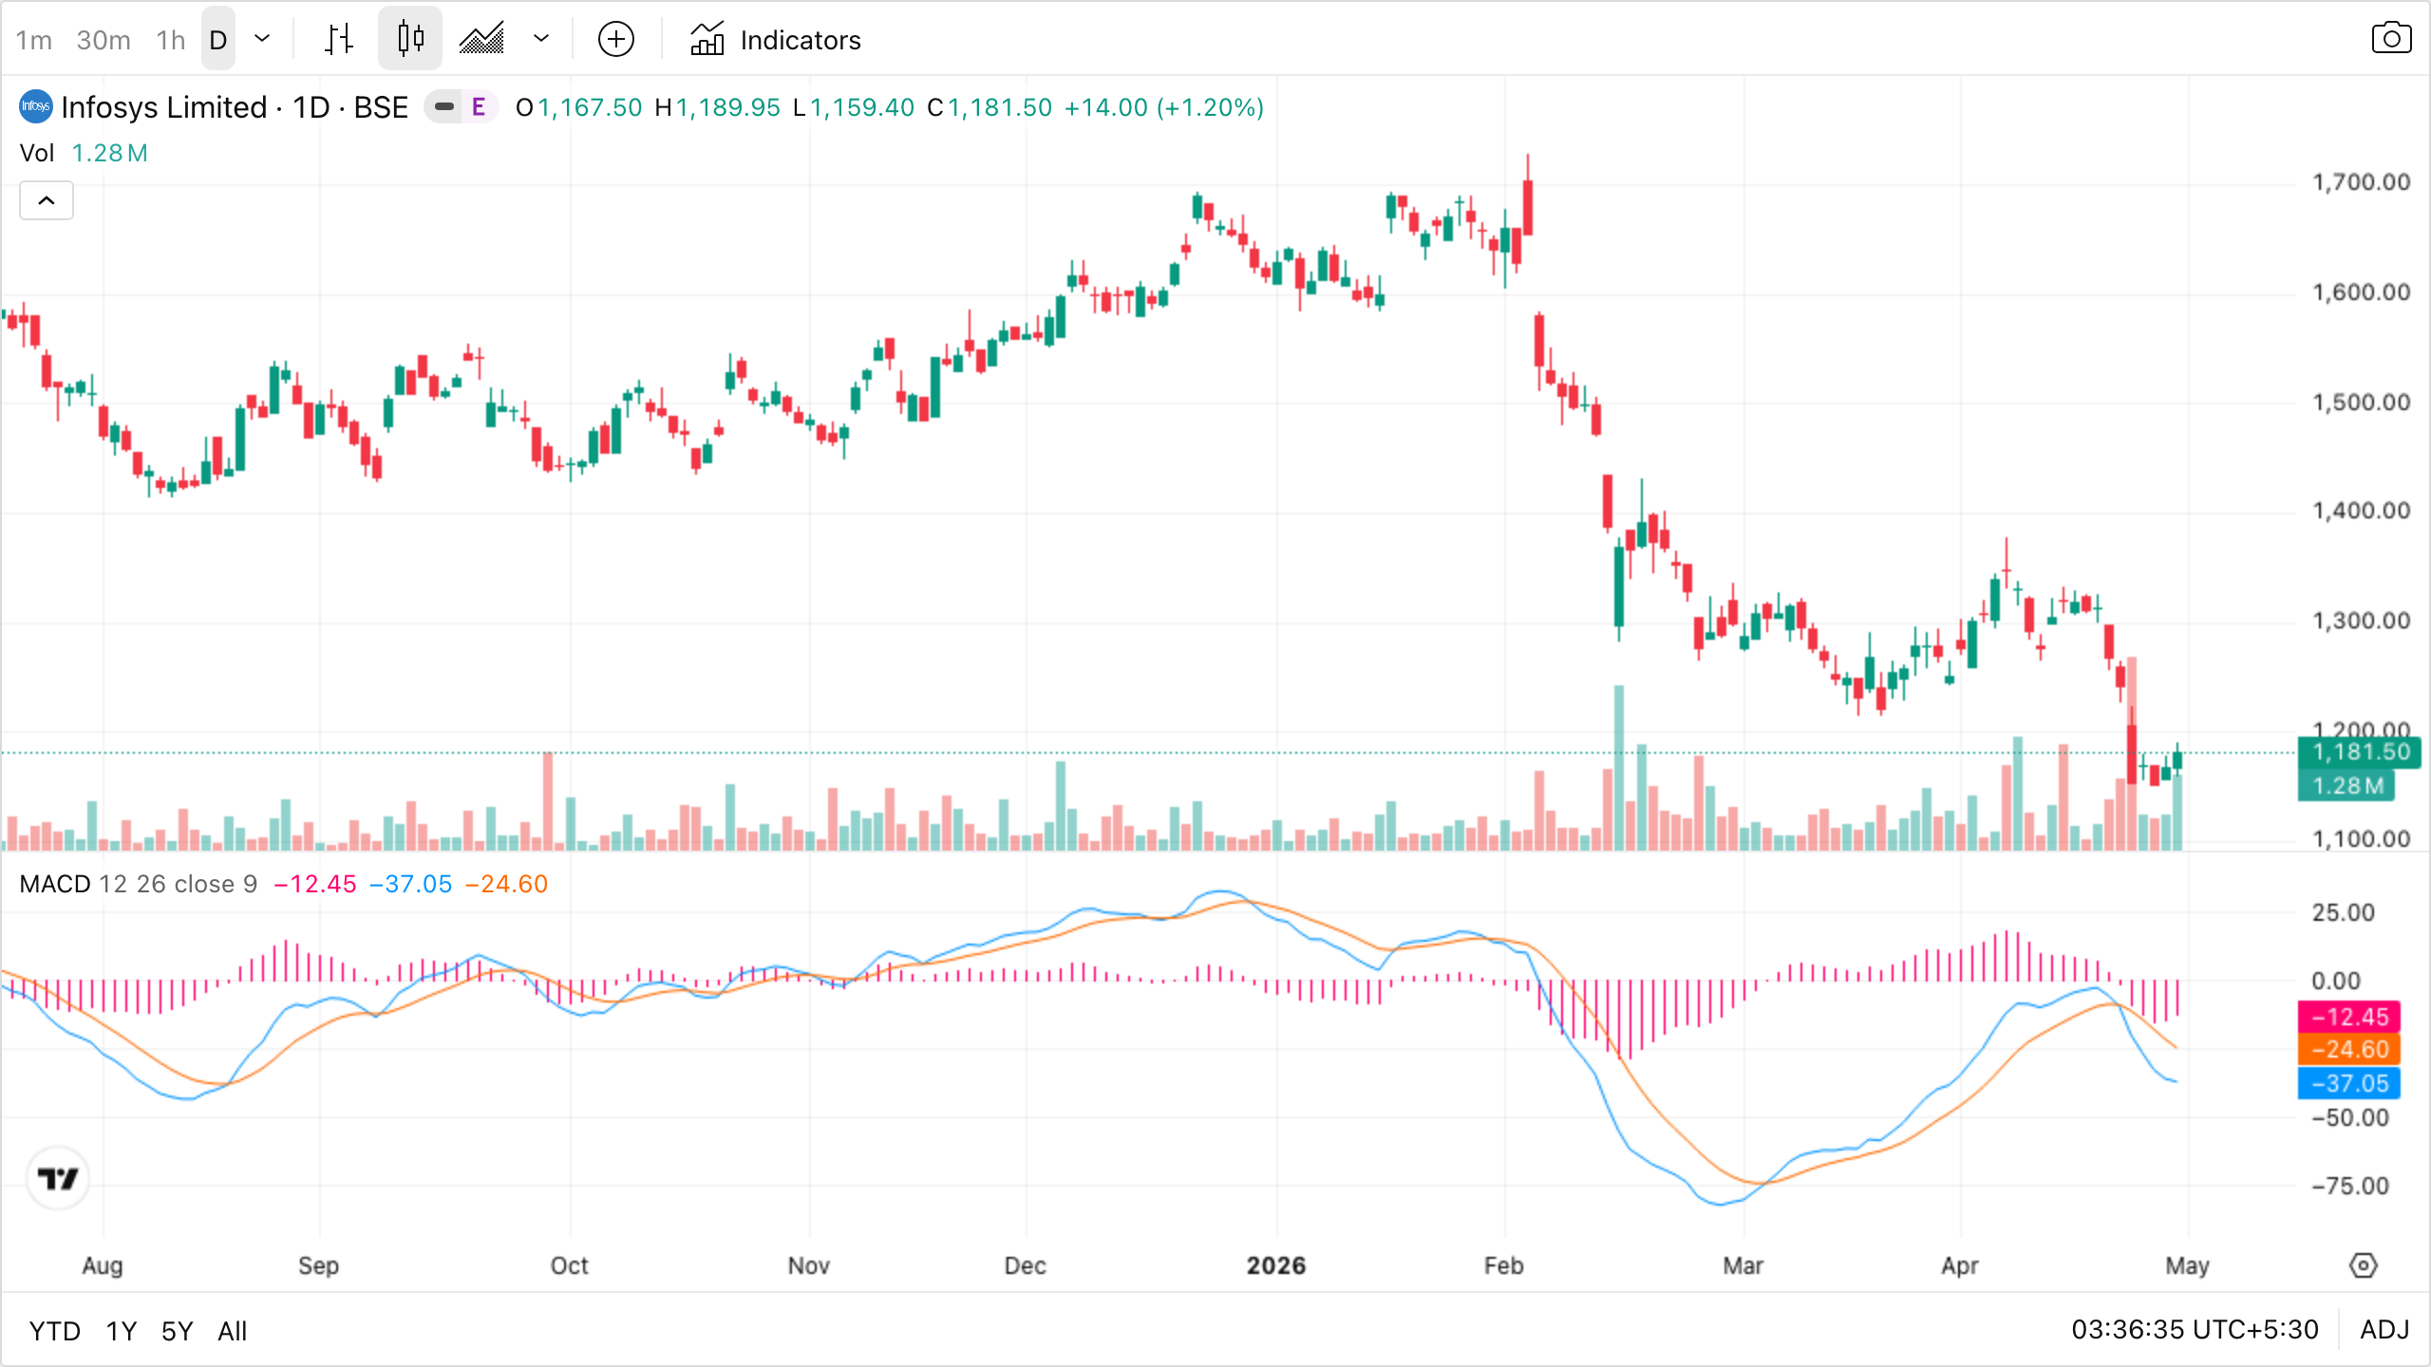This screenshot has width=2431, height=1367.
Task: Click the Vol 1.28M volume legend
Action: click(x=84, y=153)
